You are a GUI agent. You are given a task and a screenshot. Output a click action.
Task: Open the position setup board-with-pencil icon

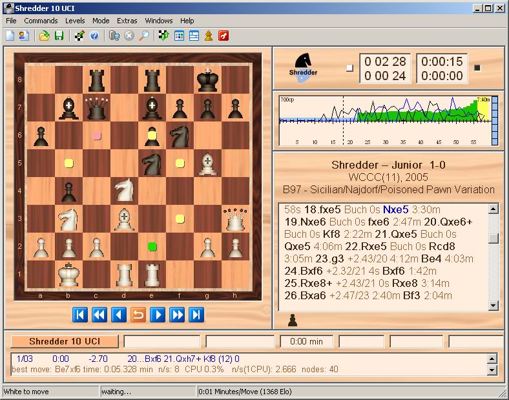pos(79,36)
